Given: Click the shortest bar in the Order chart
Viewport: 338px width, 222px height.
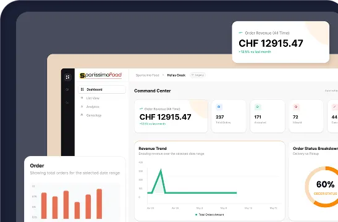Looking at the screenshot, I should click(x=77, y=210).
